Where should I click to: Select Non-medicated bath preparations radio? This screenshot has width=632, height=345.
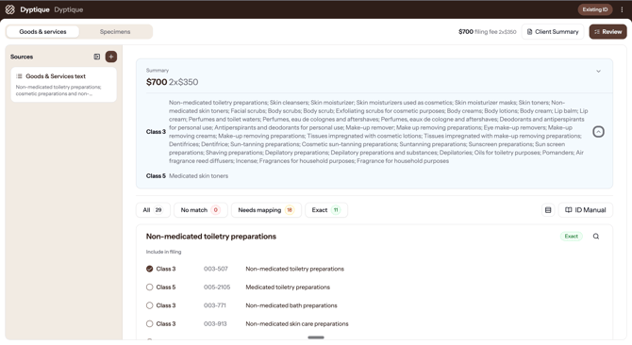(x=150, y=305)
